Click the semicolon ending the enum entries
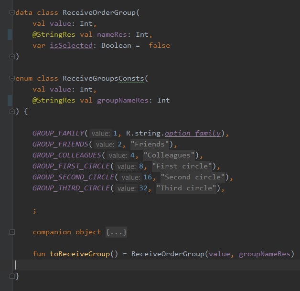 tap(34, 210)
